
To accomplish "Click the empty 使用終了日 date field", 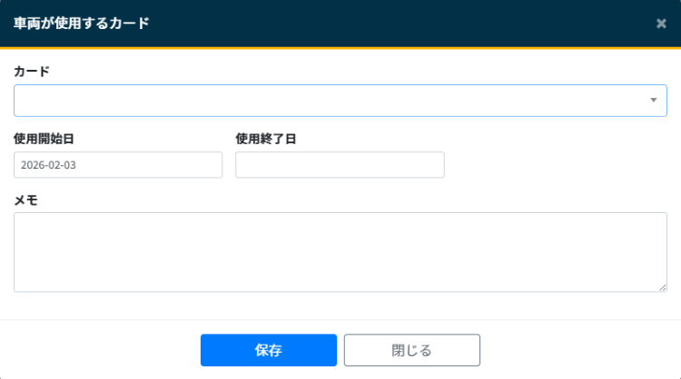I will (x=340, y=165).
